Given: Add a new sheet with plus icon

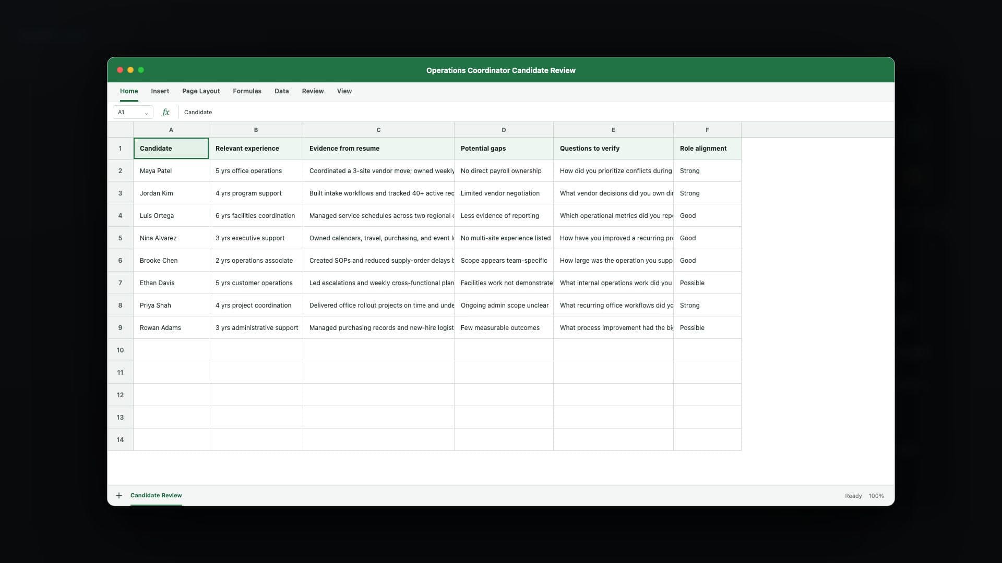Looking at the screenshot, I should pyautogui.click(x=119, y=495).
